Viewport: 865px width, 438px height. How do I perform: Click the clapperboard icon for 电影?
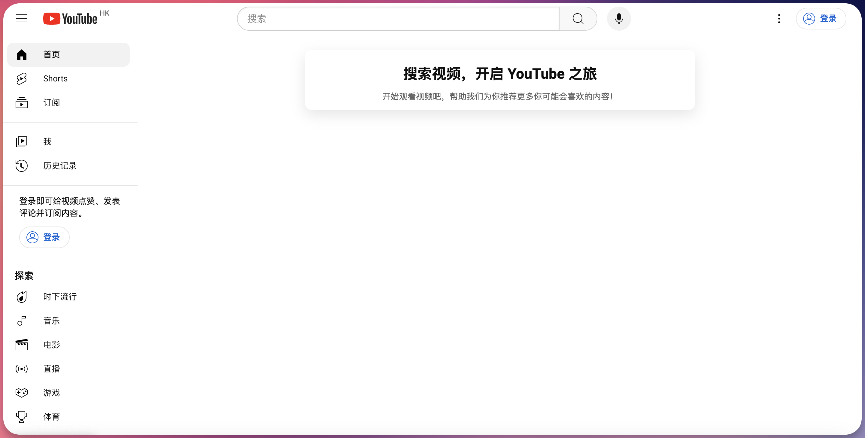tap(22, 345)
